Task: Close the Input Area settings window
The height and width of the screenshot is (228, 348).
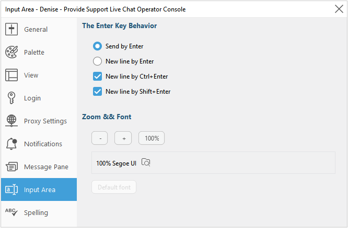Action: click(x=339, y=9)
